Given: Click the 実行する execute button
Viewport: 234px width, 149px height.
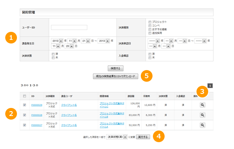Looking at the screenshot, I should click(143, 137).
